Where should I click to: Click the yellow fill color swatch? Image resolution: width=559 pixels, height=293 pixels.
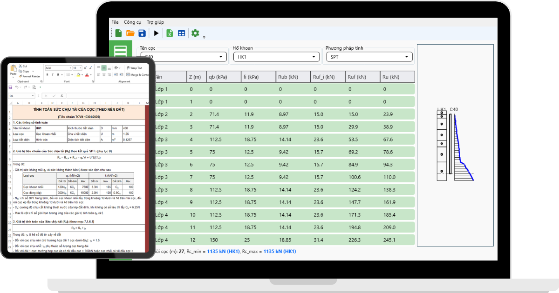pyautogui.click(x=77, y=74)
